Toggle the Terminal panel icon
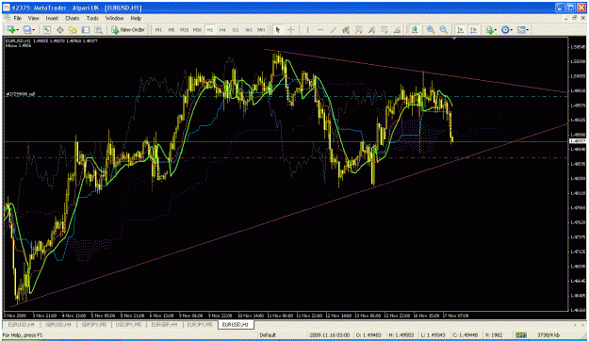This screenshot has height=341, width=589. click(x=86, y=29)
